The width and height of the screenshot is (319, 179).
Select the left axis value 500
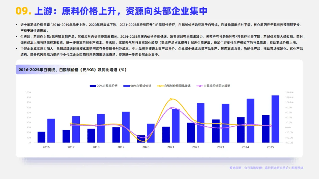[x=29, y=117]
